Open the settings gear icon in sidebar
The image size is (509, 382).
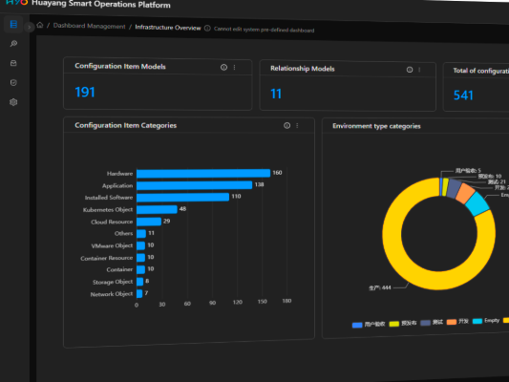(13, 102)
